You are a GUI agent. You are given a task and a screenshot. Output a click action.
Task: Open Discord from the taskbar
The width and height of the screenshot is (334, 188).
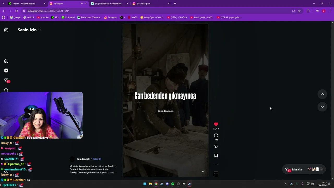tap(167, 184)
